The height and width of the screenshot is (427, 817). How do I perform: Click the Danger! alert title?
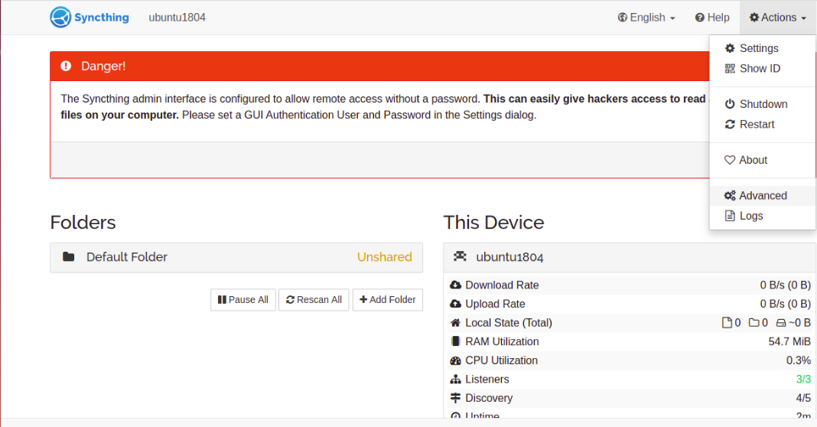[x=103, y=67]
